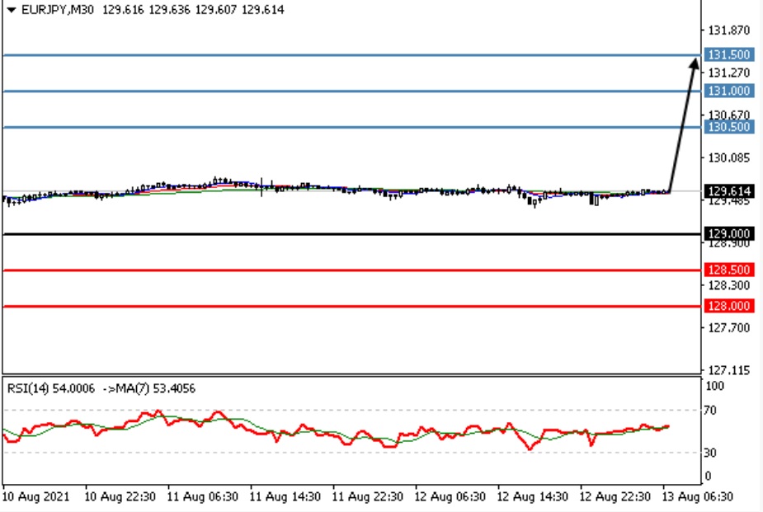Viewport: 763px width, 512px height.
Task: Click the 12 Aug 06:30 time label
Action: click(x=450, y=497)
